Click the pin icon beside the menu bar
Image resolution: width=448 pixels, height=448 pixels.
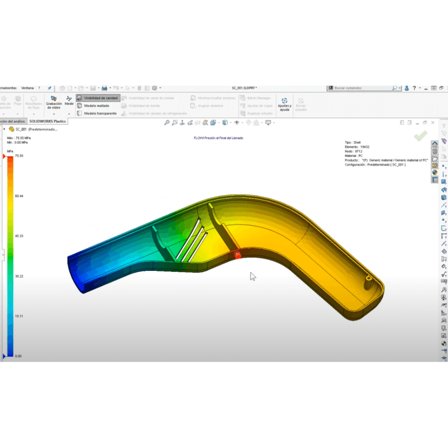pos(49,88)
